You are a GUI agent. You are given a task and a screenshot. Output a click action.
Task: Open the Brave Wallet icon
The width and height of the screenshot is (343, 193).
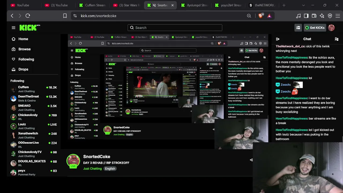coord(314,16)
